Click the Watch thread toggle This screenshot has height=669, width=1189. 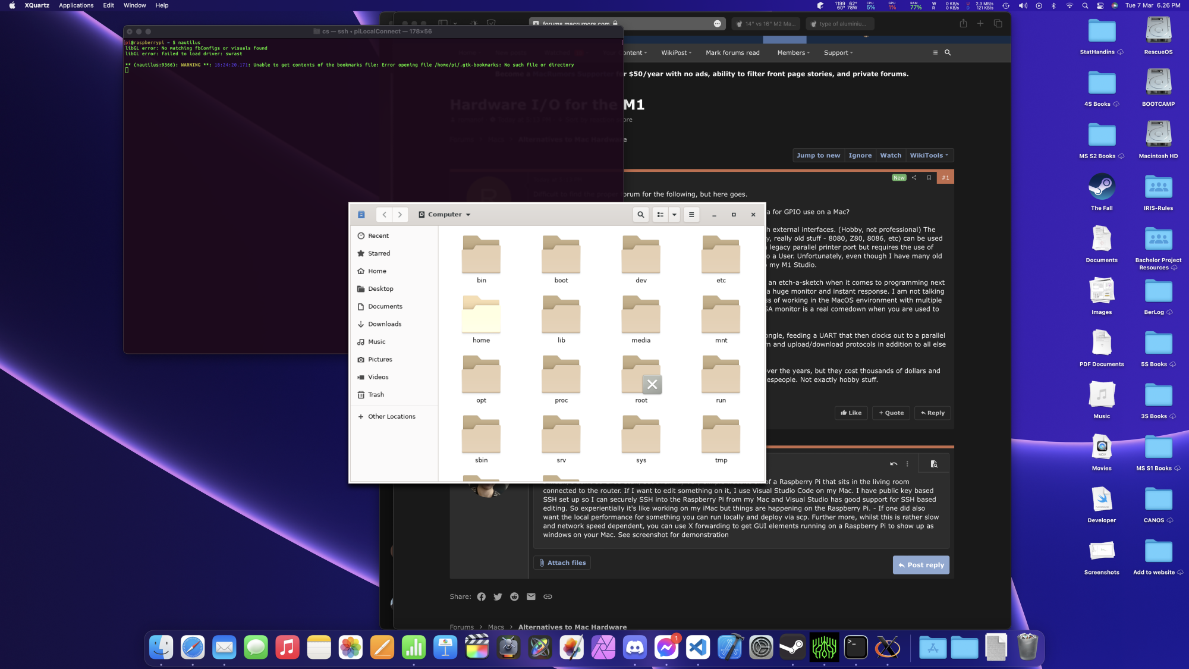891,155
